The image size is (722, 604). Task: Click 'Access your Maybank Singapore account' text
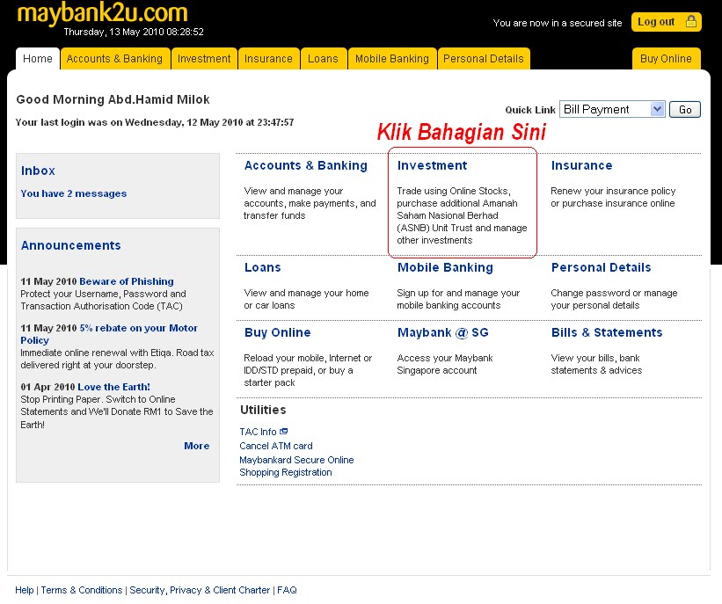[x=445, y=364]
